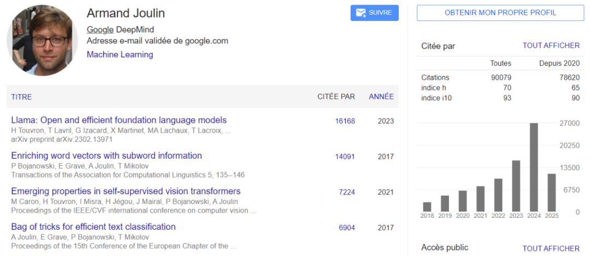
Task: View the 7224 citations link
Action: pos(347,192)
